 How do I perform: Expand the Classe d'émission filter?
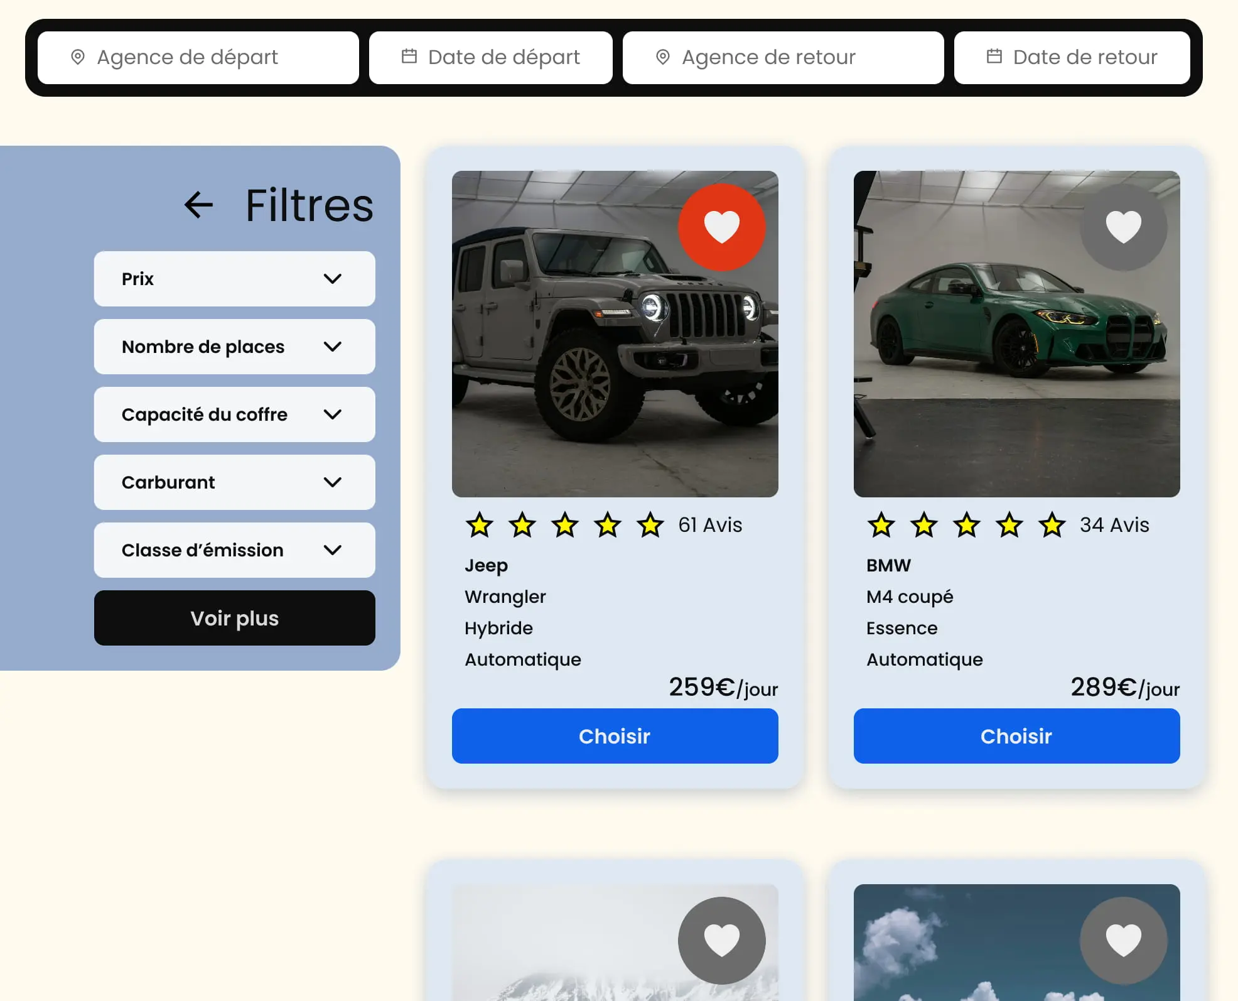(234, 550)
